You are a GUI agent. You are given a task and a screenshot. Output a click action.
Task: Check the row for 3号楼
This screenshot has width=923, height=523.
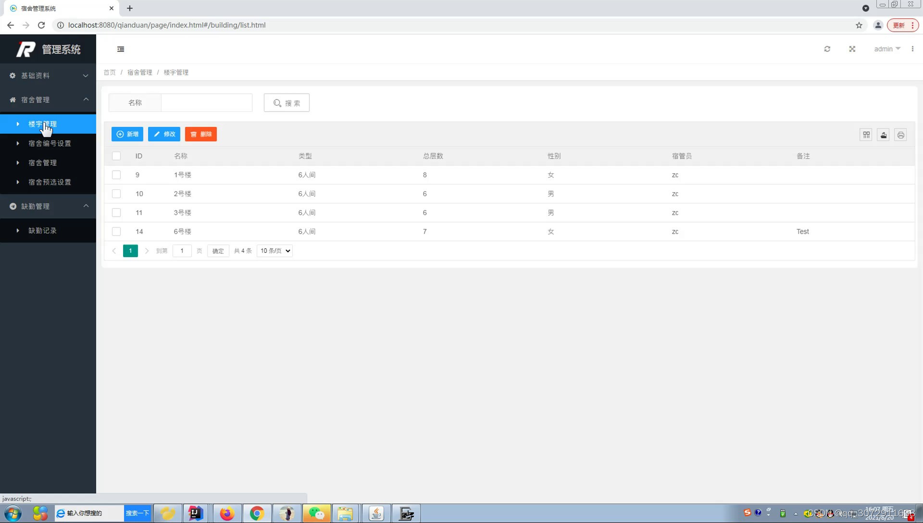[116, 212]
